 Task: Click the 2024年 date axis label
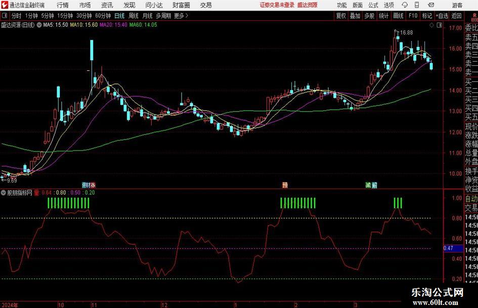[x=10, y=305]
